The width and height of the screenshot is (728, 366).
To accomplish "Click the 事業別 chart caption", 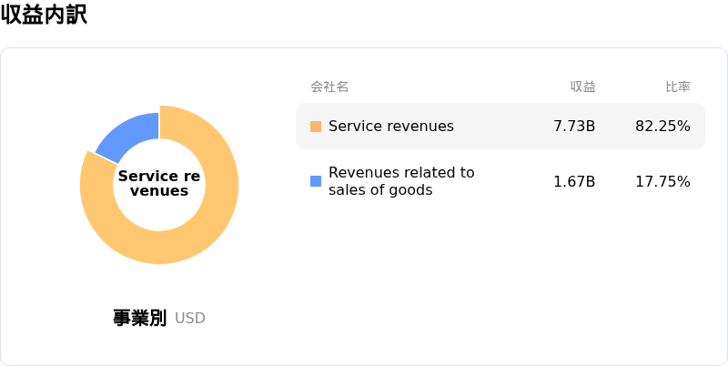I will 139,318.
